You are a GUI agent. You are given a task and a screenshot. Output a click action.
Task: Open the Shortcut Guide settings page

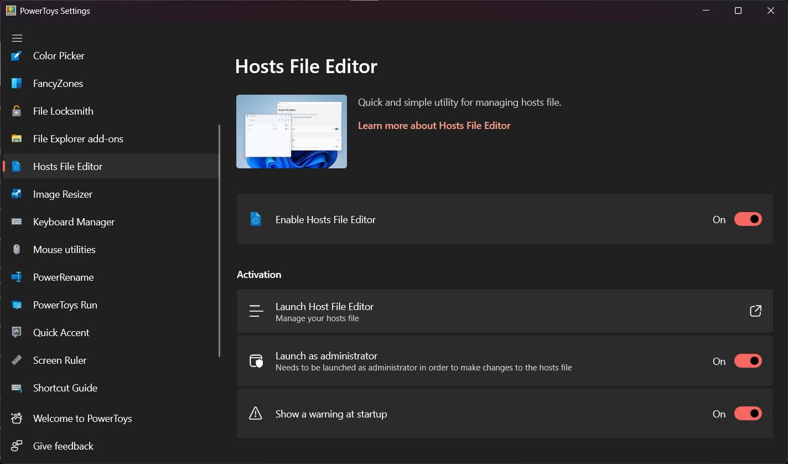pos(65,388)
